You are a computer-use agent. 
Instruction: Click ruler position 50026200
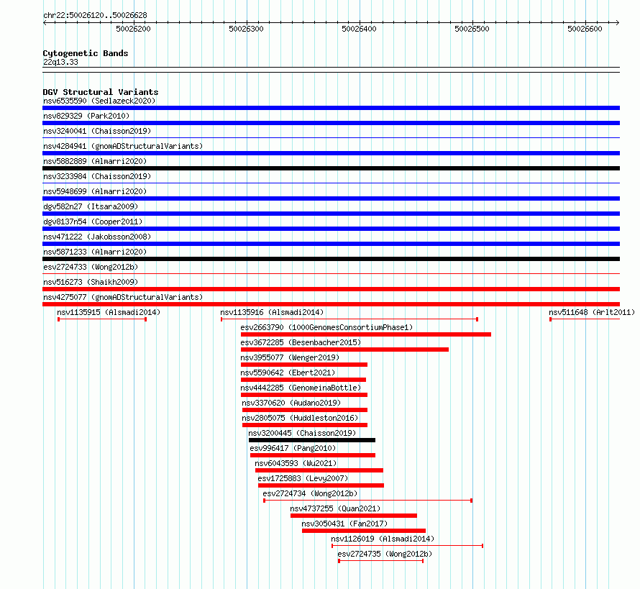[x=134, y=29]
